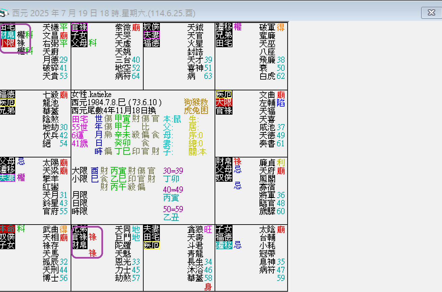Toggle the blue 忌 marker beside 太陽 palace
This screenshot has width=442, height=292.
pos(21,162)
